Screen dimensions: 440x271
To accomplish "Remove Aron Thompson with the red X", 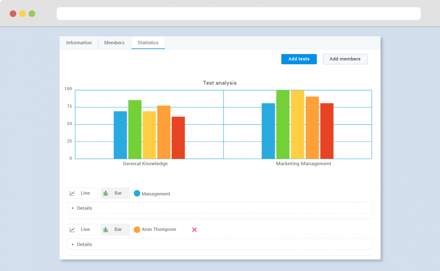I will click(194, 230).
